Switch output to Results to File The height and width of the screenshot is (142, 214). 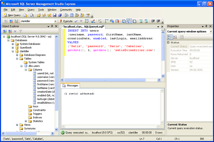pos(135,21)
